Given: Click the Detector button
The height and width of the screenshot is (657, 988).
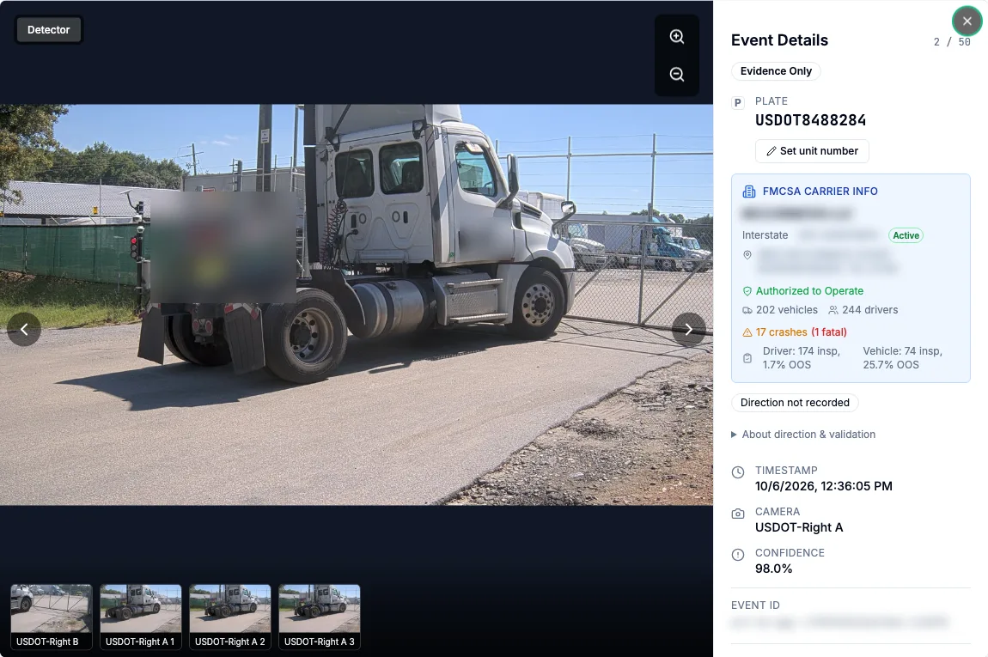Looking at the screenshot, I should click(x=48, y=29).
